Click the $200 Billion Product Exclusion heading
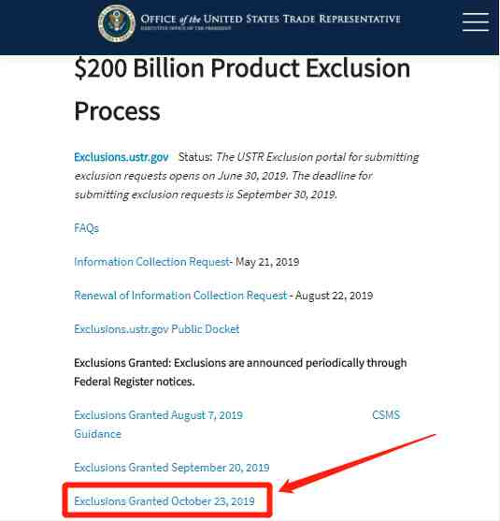Screen dimensions: 500x521 (x=242, y=68)
